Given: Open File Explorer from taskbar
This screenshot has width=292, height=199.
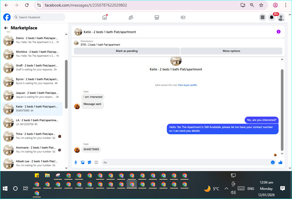Looking at the screenshot, I should 47,175.
